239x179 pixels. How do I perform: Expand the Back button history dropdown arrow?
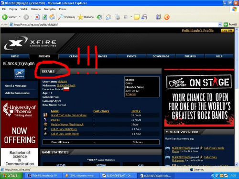pos(20,17)
